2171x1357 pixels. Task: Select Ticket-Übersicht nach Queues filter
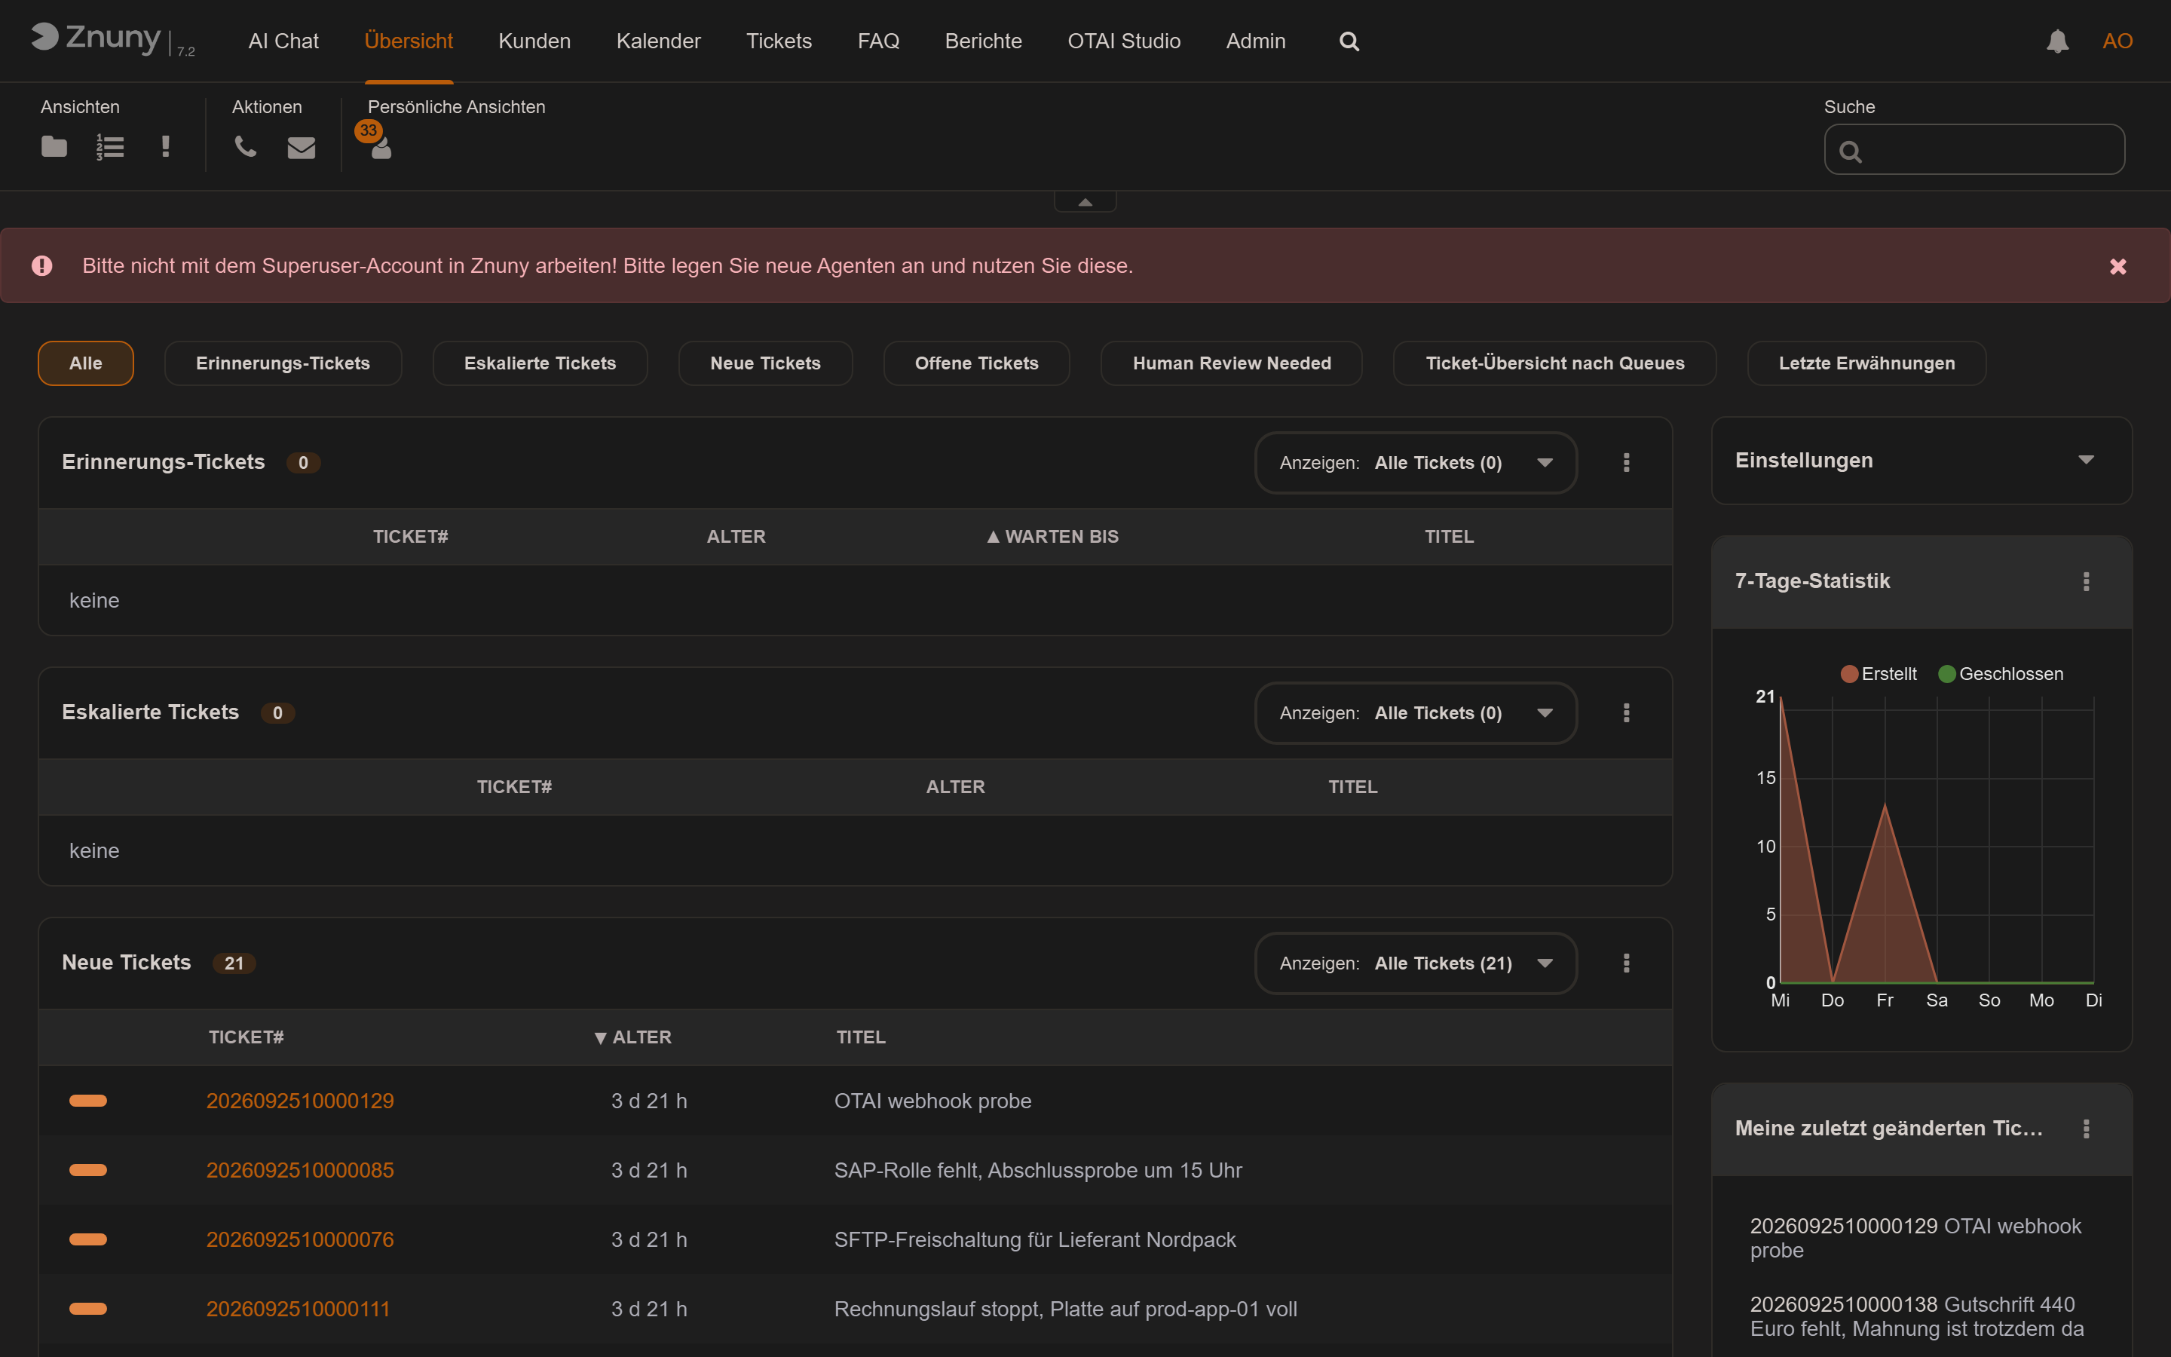point(1554,363)
